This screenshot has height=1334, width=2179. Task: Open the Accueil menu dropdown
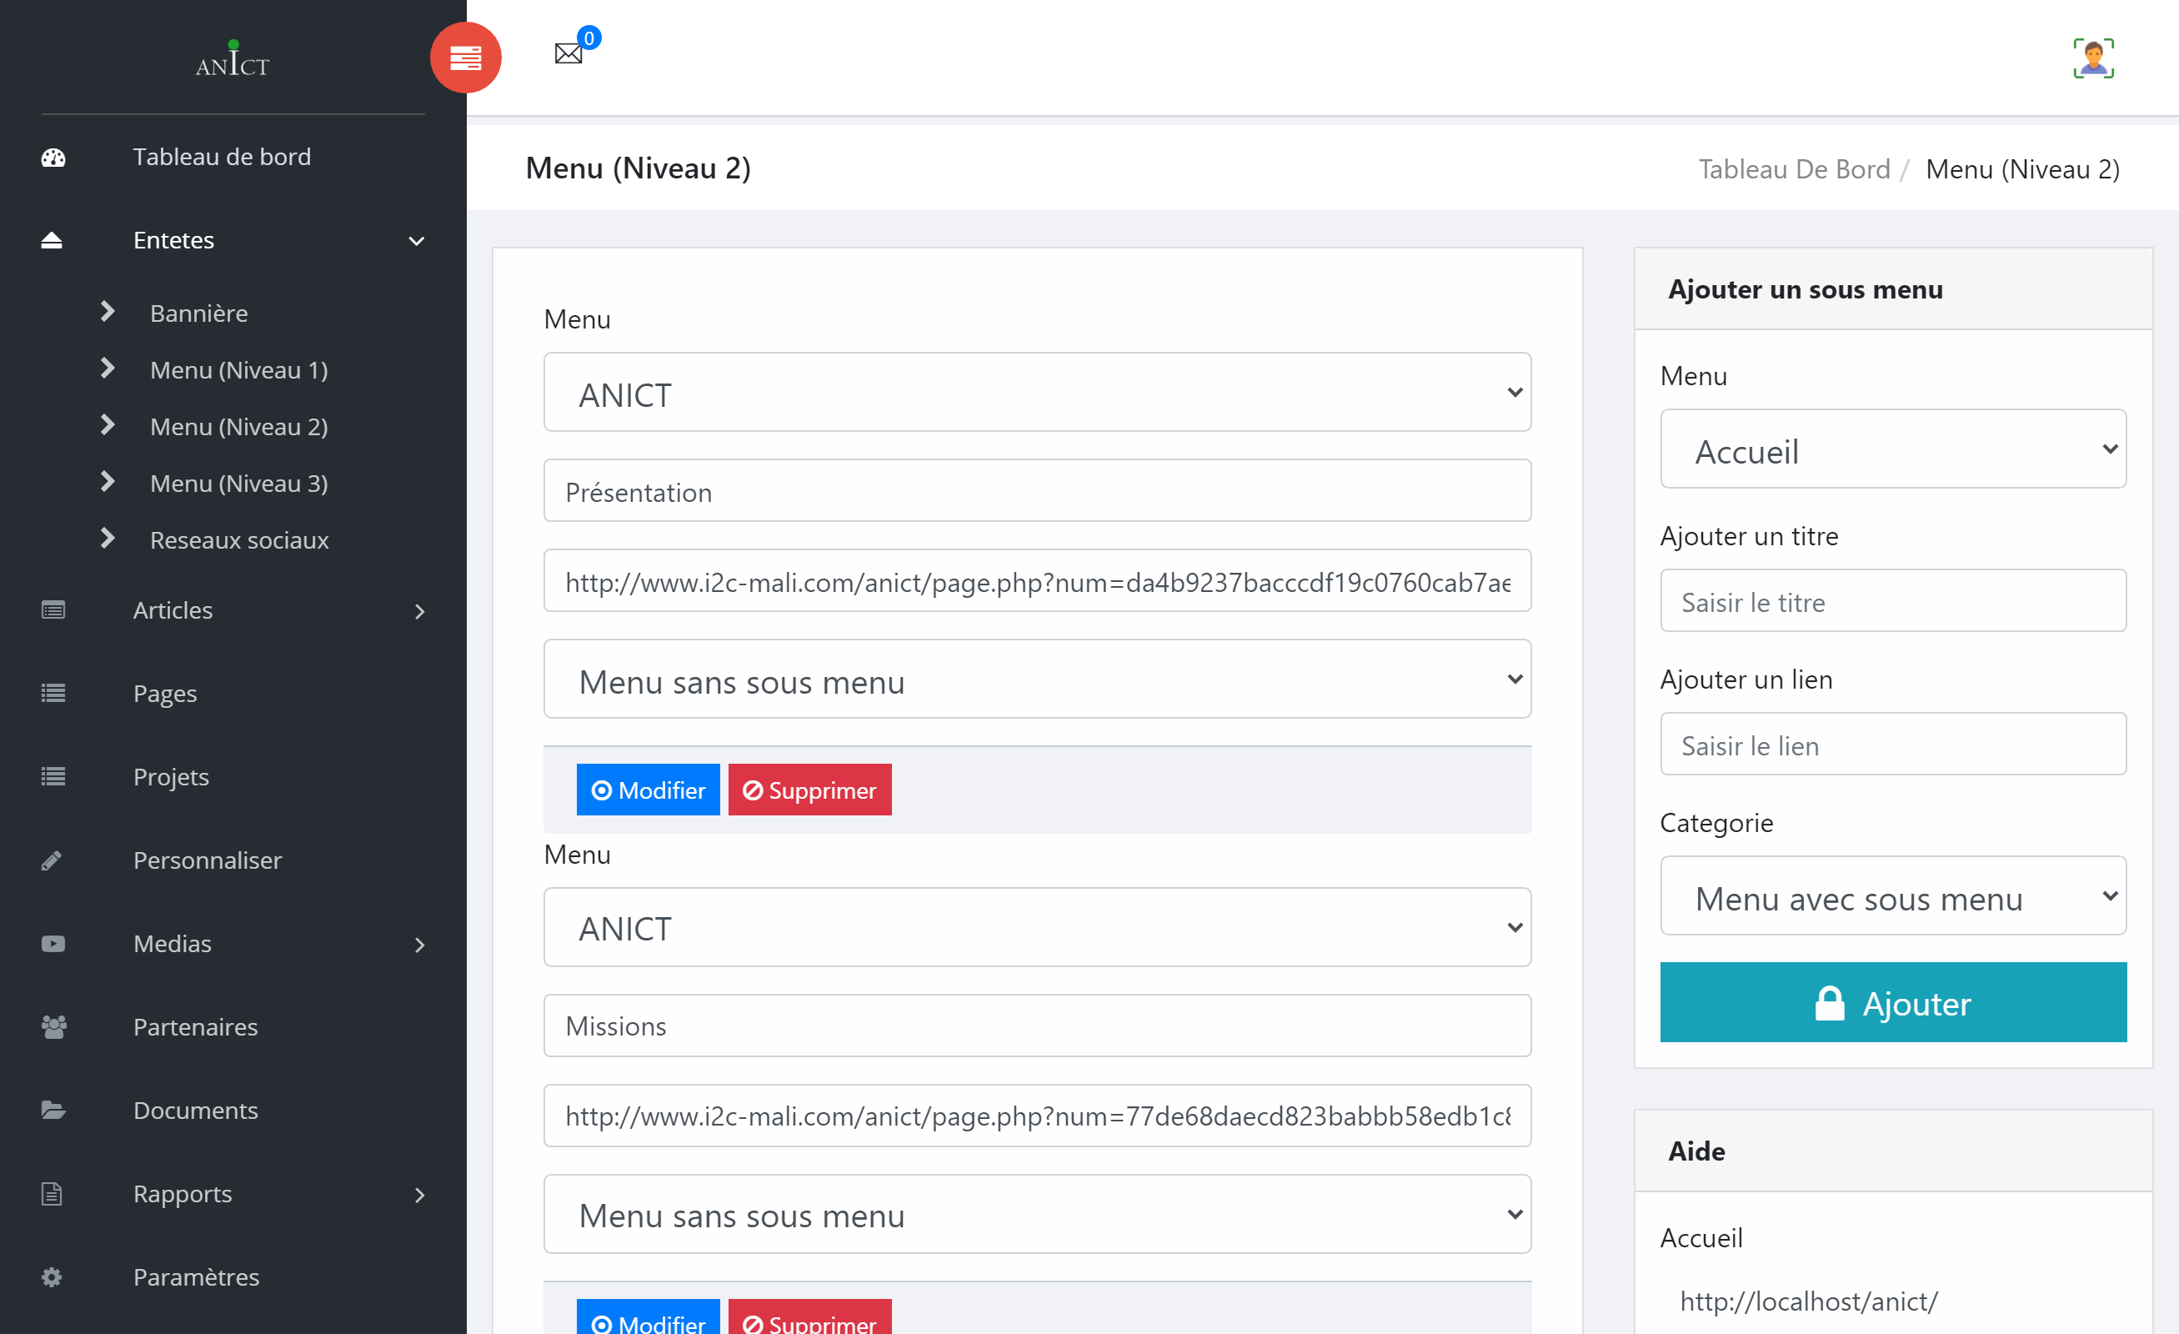tap(1892, 449)
